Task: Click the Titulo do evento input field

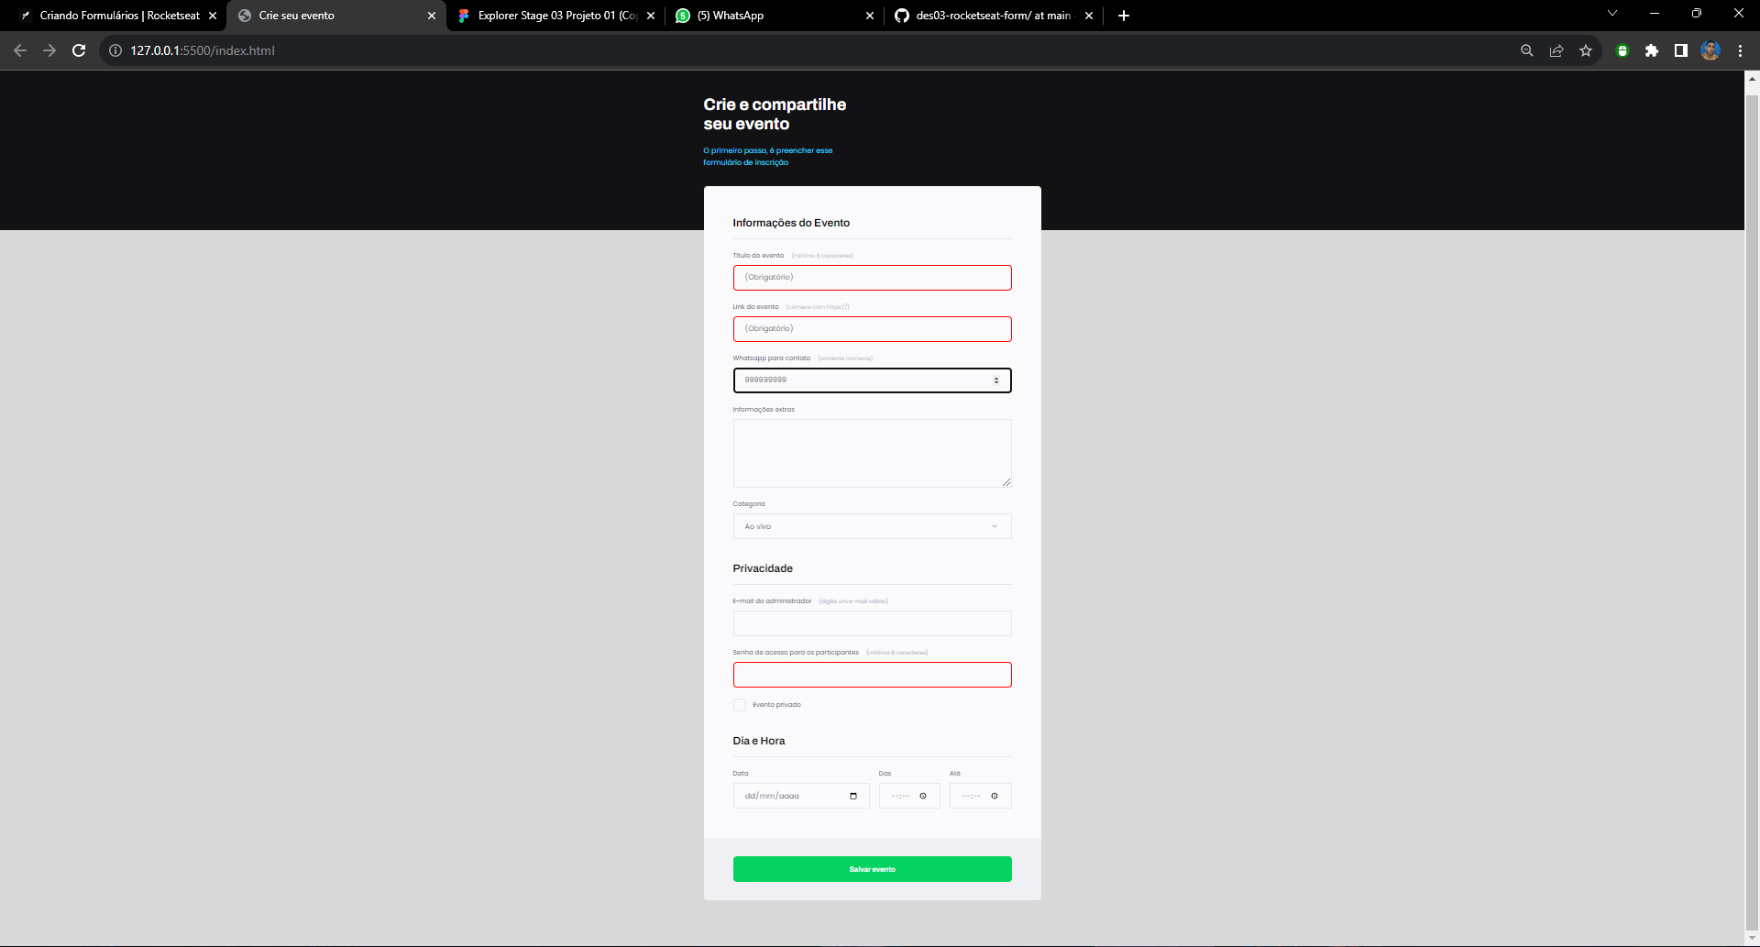Action: (872, 277)
